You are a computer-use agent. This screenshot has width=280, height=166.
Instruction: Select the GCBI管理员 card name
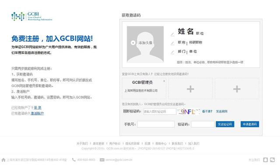[142, 82]
